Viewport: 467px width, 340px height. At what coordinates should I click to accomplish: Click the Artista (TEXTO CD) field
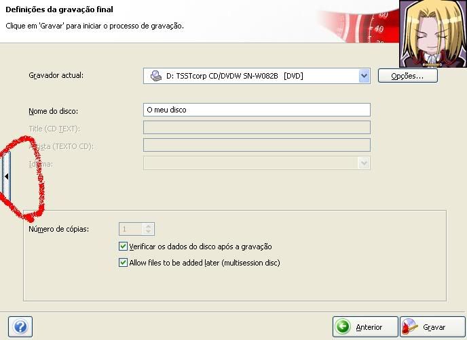click(257, 145)
